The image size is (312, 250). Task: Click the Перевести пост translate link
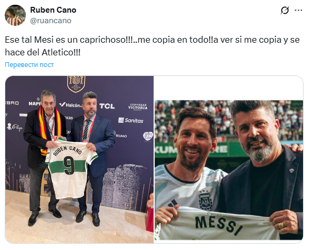(29, 65)
